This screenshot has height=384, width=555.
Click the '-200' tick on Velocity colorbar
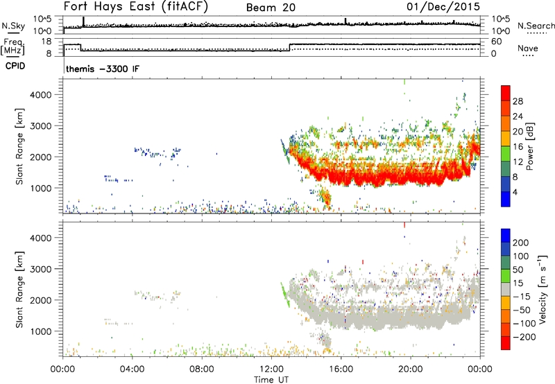(x=524, y=337)
